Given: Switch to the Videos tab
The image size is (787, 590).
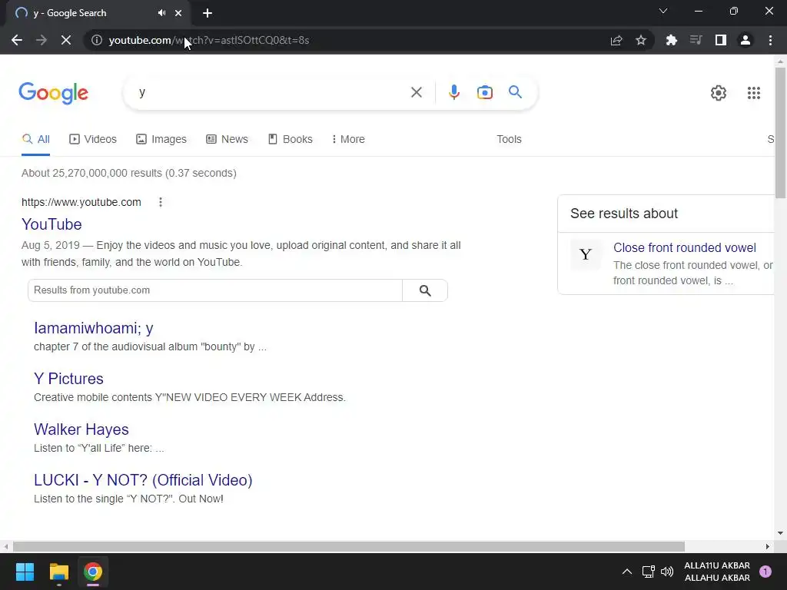Looking at the screenshot, I should [93, 139].
